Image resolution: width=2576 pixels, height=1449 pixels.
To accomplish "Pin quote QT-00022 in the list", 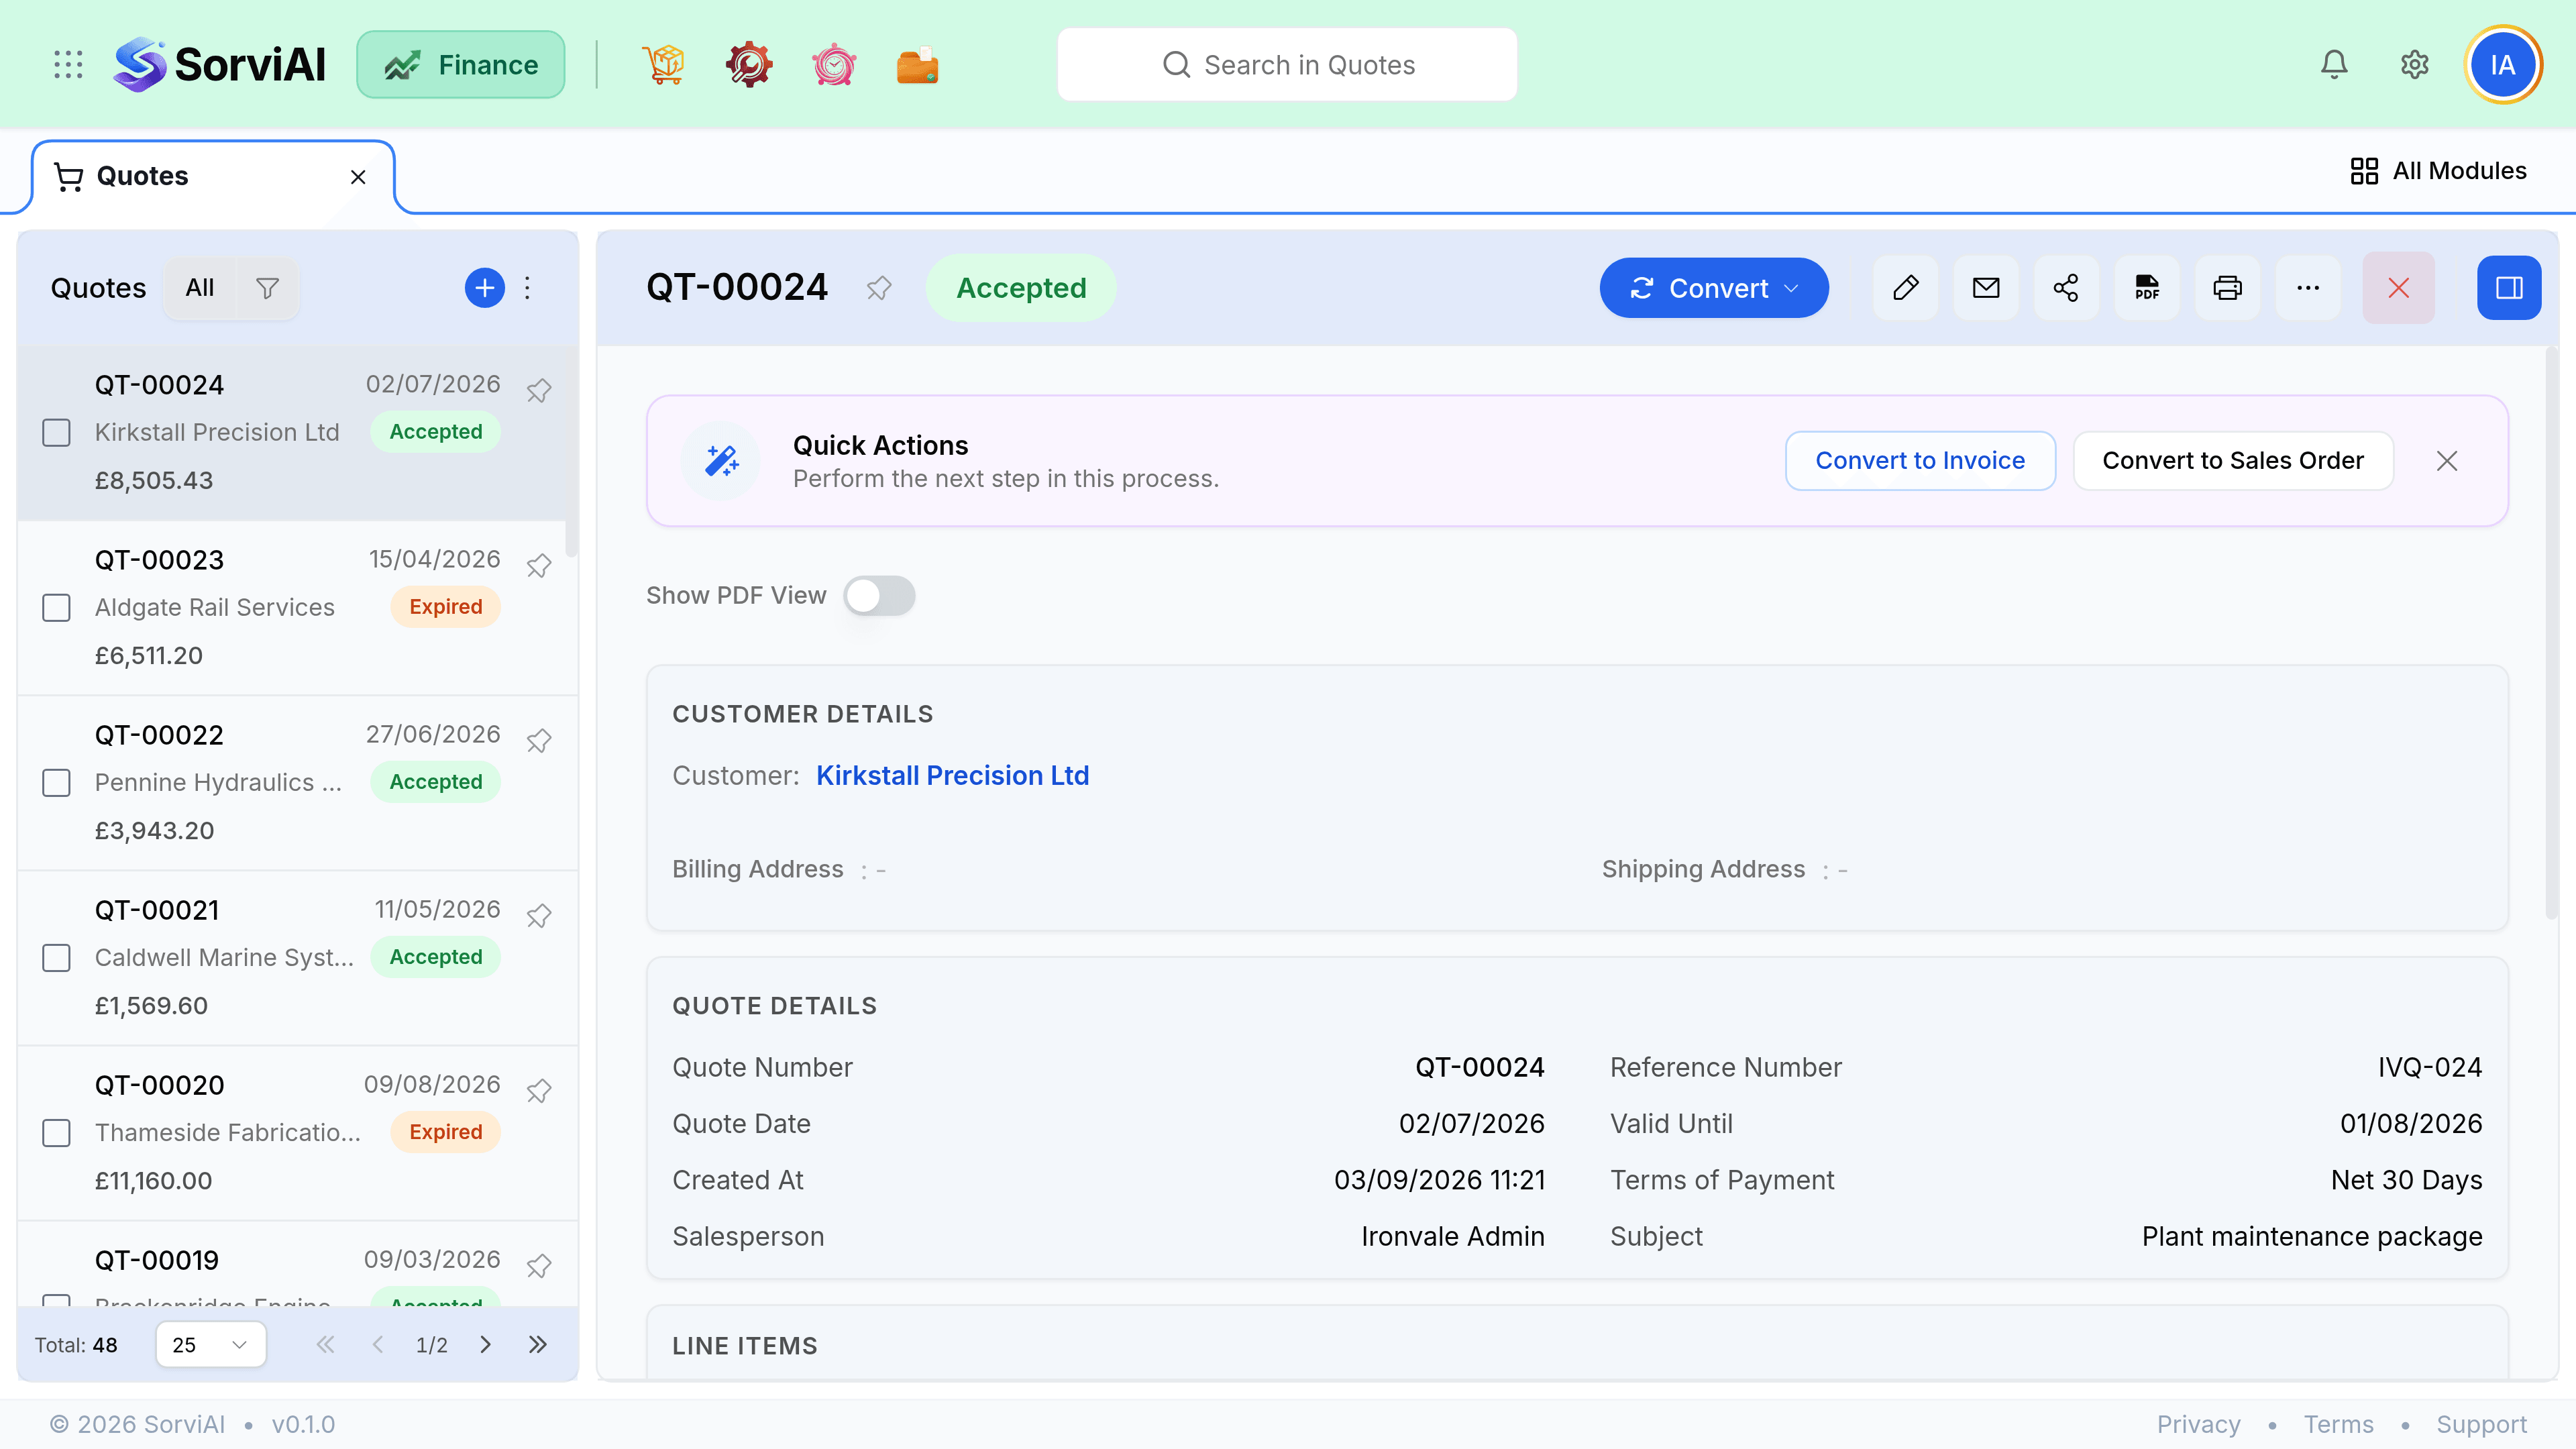I will 539,740.
